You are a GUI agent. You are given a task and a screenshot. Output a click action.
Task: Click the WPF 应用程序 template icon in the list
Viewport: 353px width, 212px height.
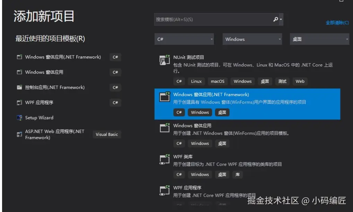pyautogui.click(x=165, y=191)
